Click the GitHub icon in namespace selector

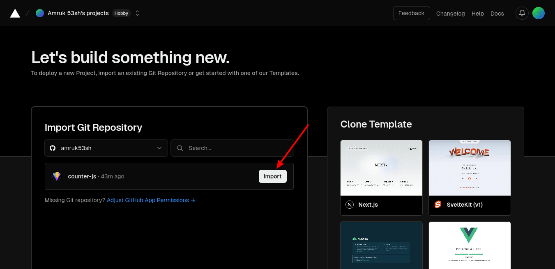(53, 148)
